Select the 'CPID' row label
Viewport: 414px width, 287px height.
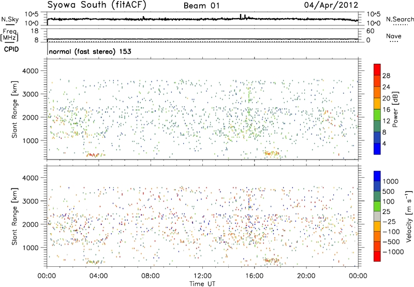click(x=11, y=49)
